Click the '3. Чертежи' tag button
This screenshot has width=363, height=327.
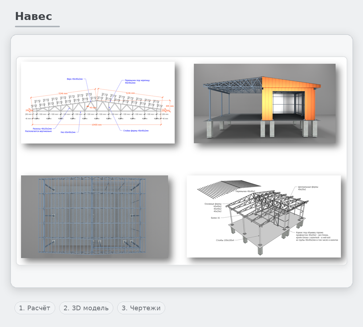[x=141, y=308]
